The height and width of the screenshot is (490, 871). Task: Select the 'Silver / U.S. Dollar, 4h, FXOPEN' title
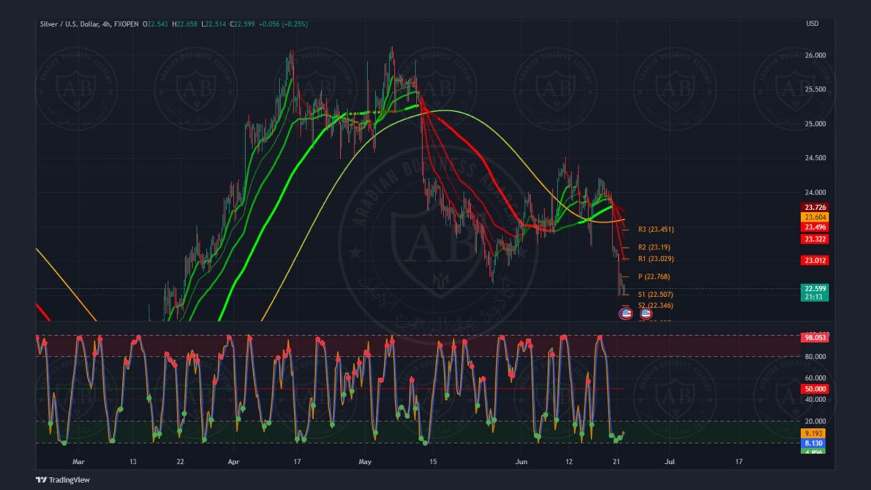coord(89,24)
